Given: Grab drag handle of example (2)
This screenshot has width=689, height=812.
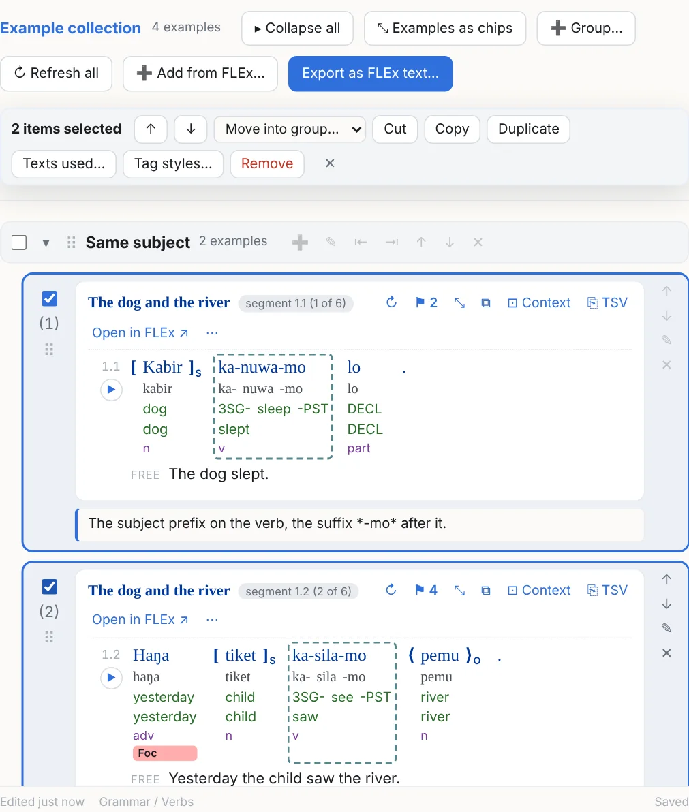Looking at the screenshot, I should pos(49,636).
